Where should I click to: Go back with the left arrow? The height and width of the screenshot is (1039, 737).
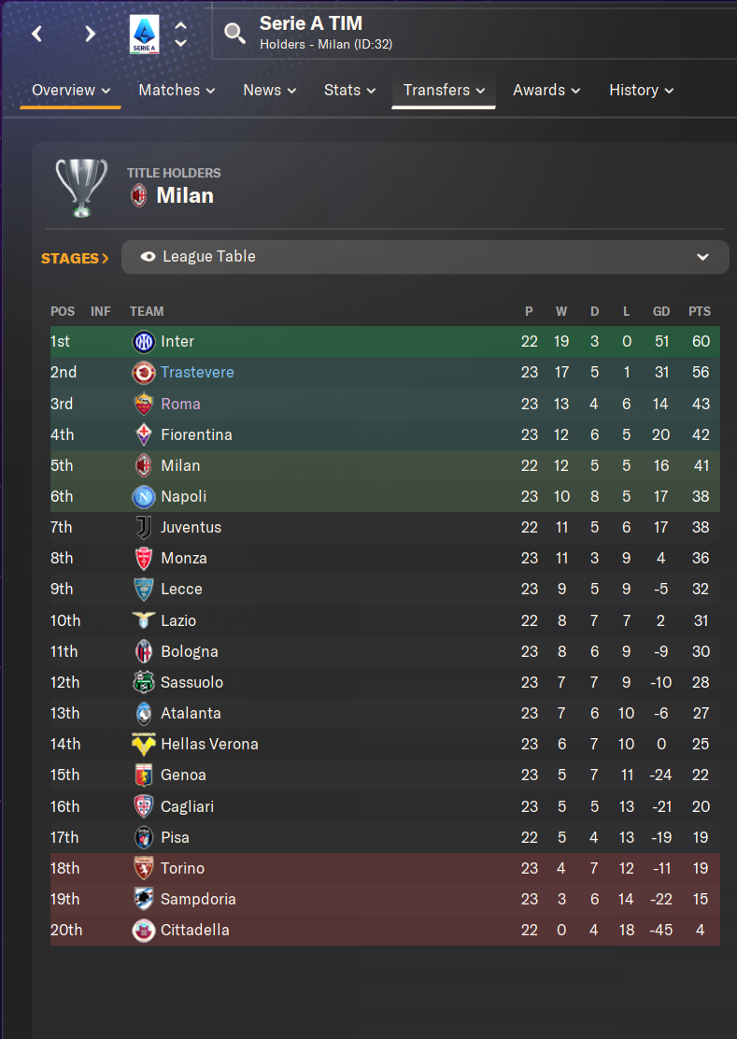(x=37, y=34)
